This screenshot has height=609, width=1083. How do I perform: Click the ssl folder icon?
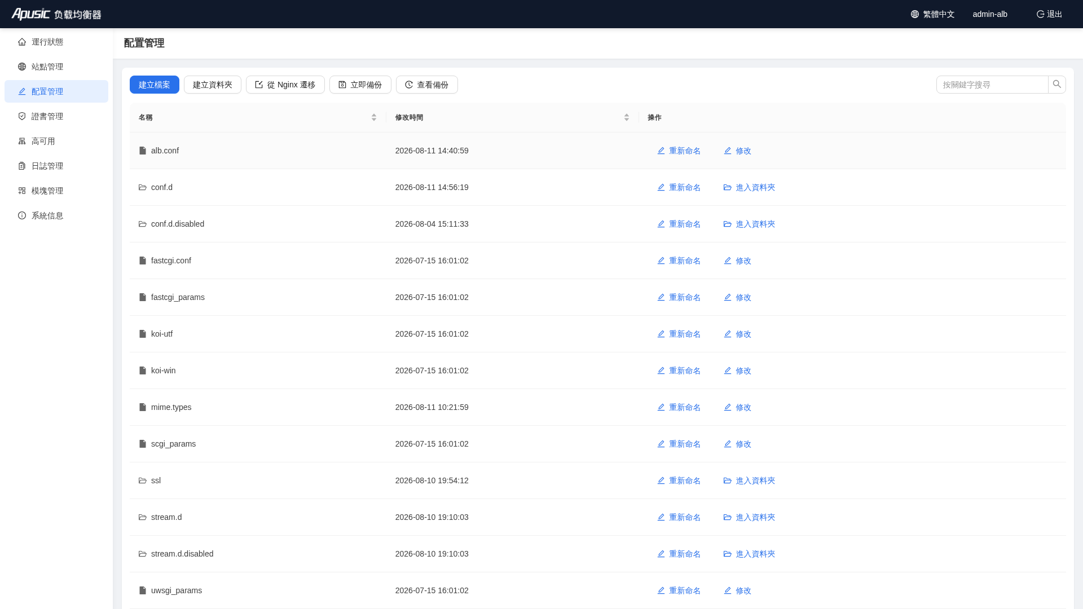pos(143,480)
